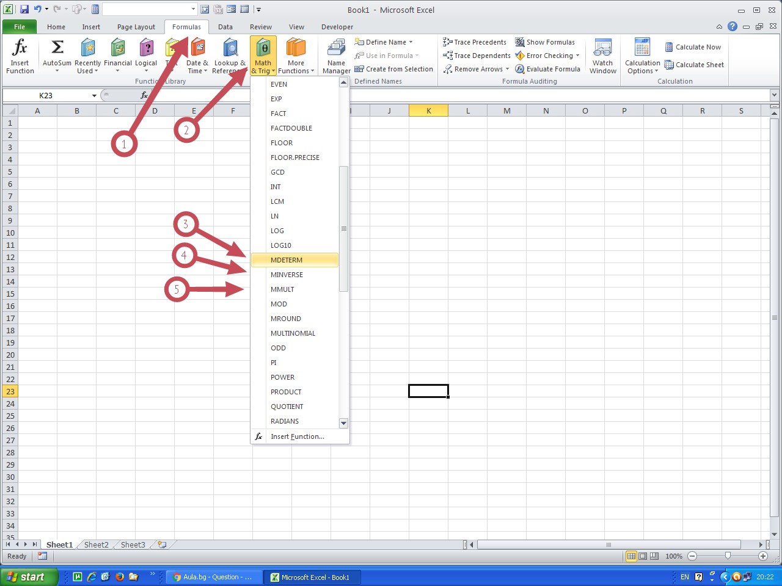Toggle Show Formulas
The width and height of the screenshot is (782, 586).
pyautogui.click(x=545, y=42)
